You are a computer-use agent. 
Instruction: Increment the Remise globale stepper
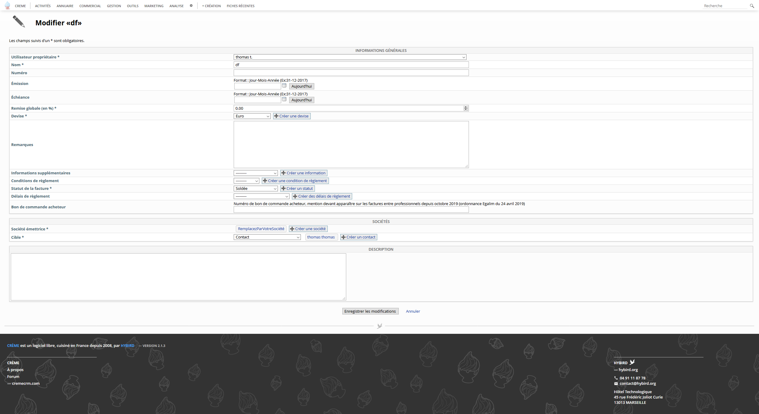click(466, 107)
